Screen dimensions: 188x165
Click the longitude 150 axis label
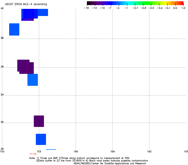[x=2, y=152]
